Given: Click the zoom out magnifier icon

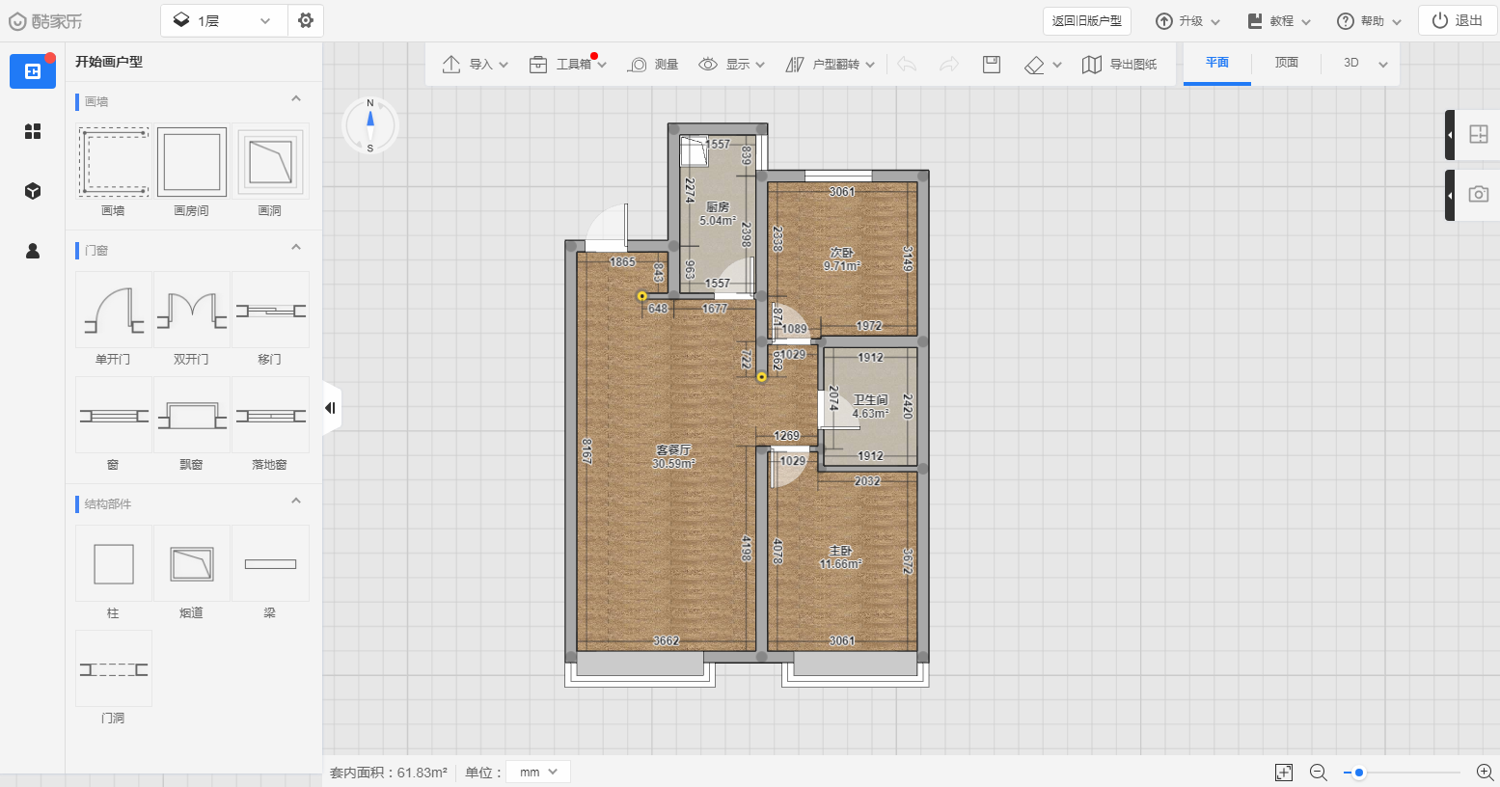Looking at the screenshot, I should pyautogui.click(x=1318, y=773).
